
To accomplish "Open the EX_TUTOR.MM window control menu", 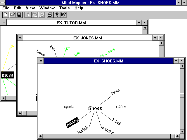I will tap(4, 22).
